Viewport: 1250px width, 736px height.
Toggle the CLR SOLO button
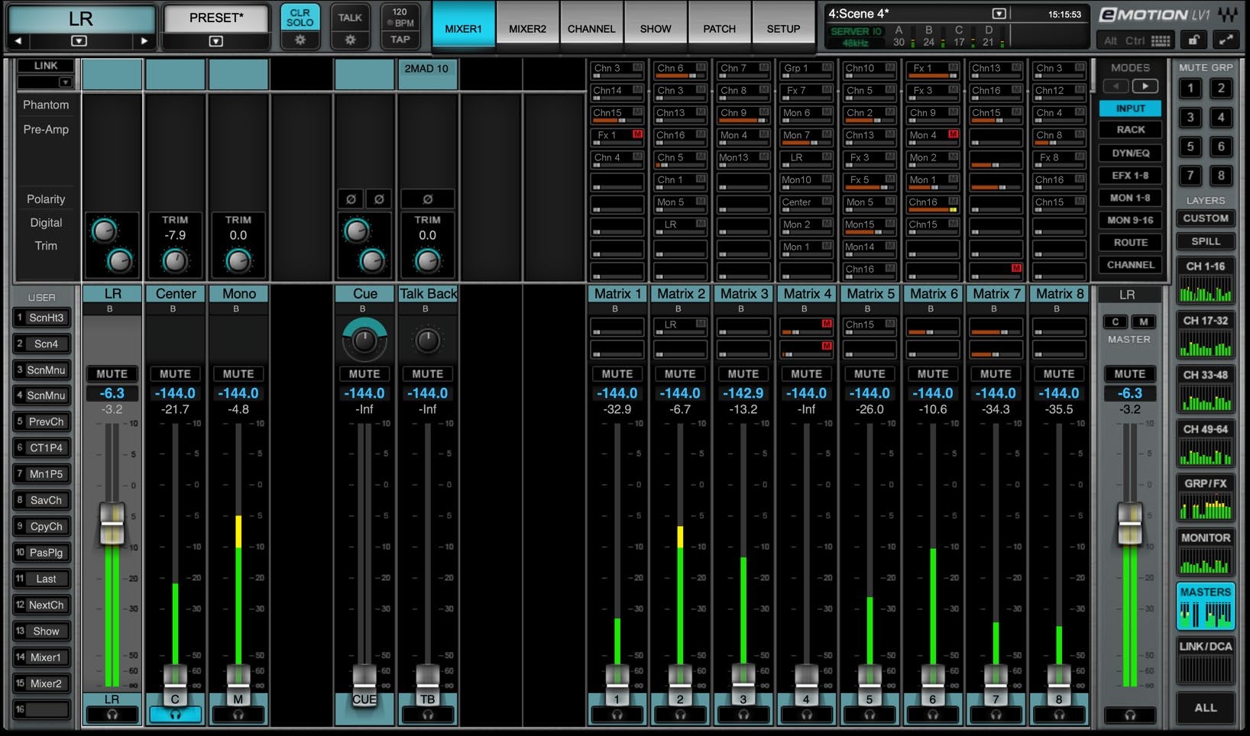pyautogui.click(x=300, y=18)
